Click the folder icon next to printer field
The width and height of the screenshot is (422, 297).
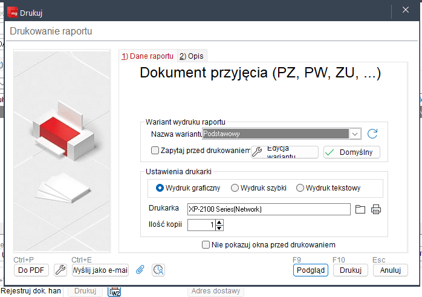[x=360, y=209]
